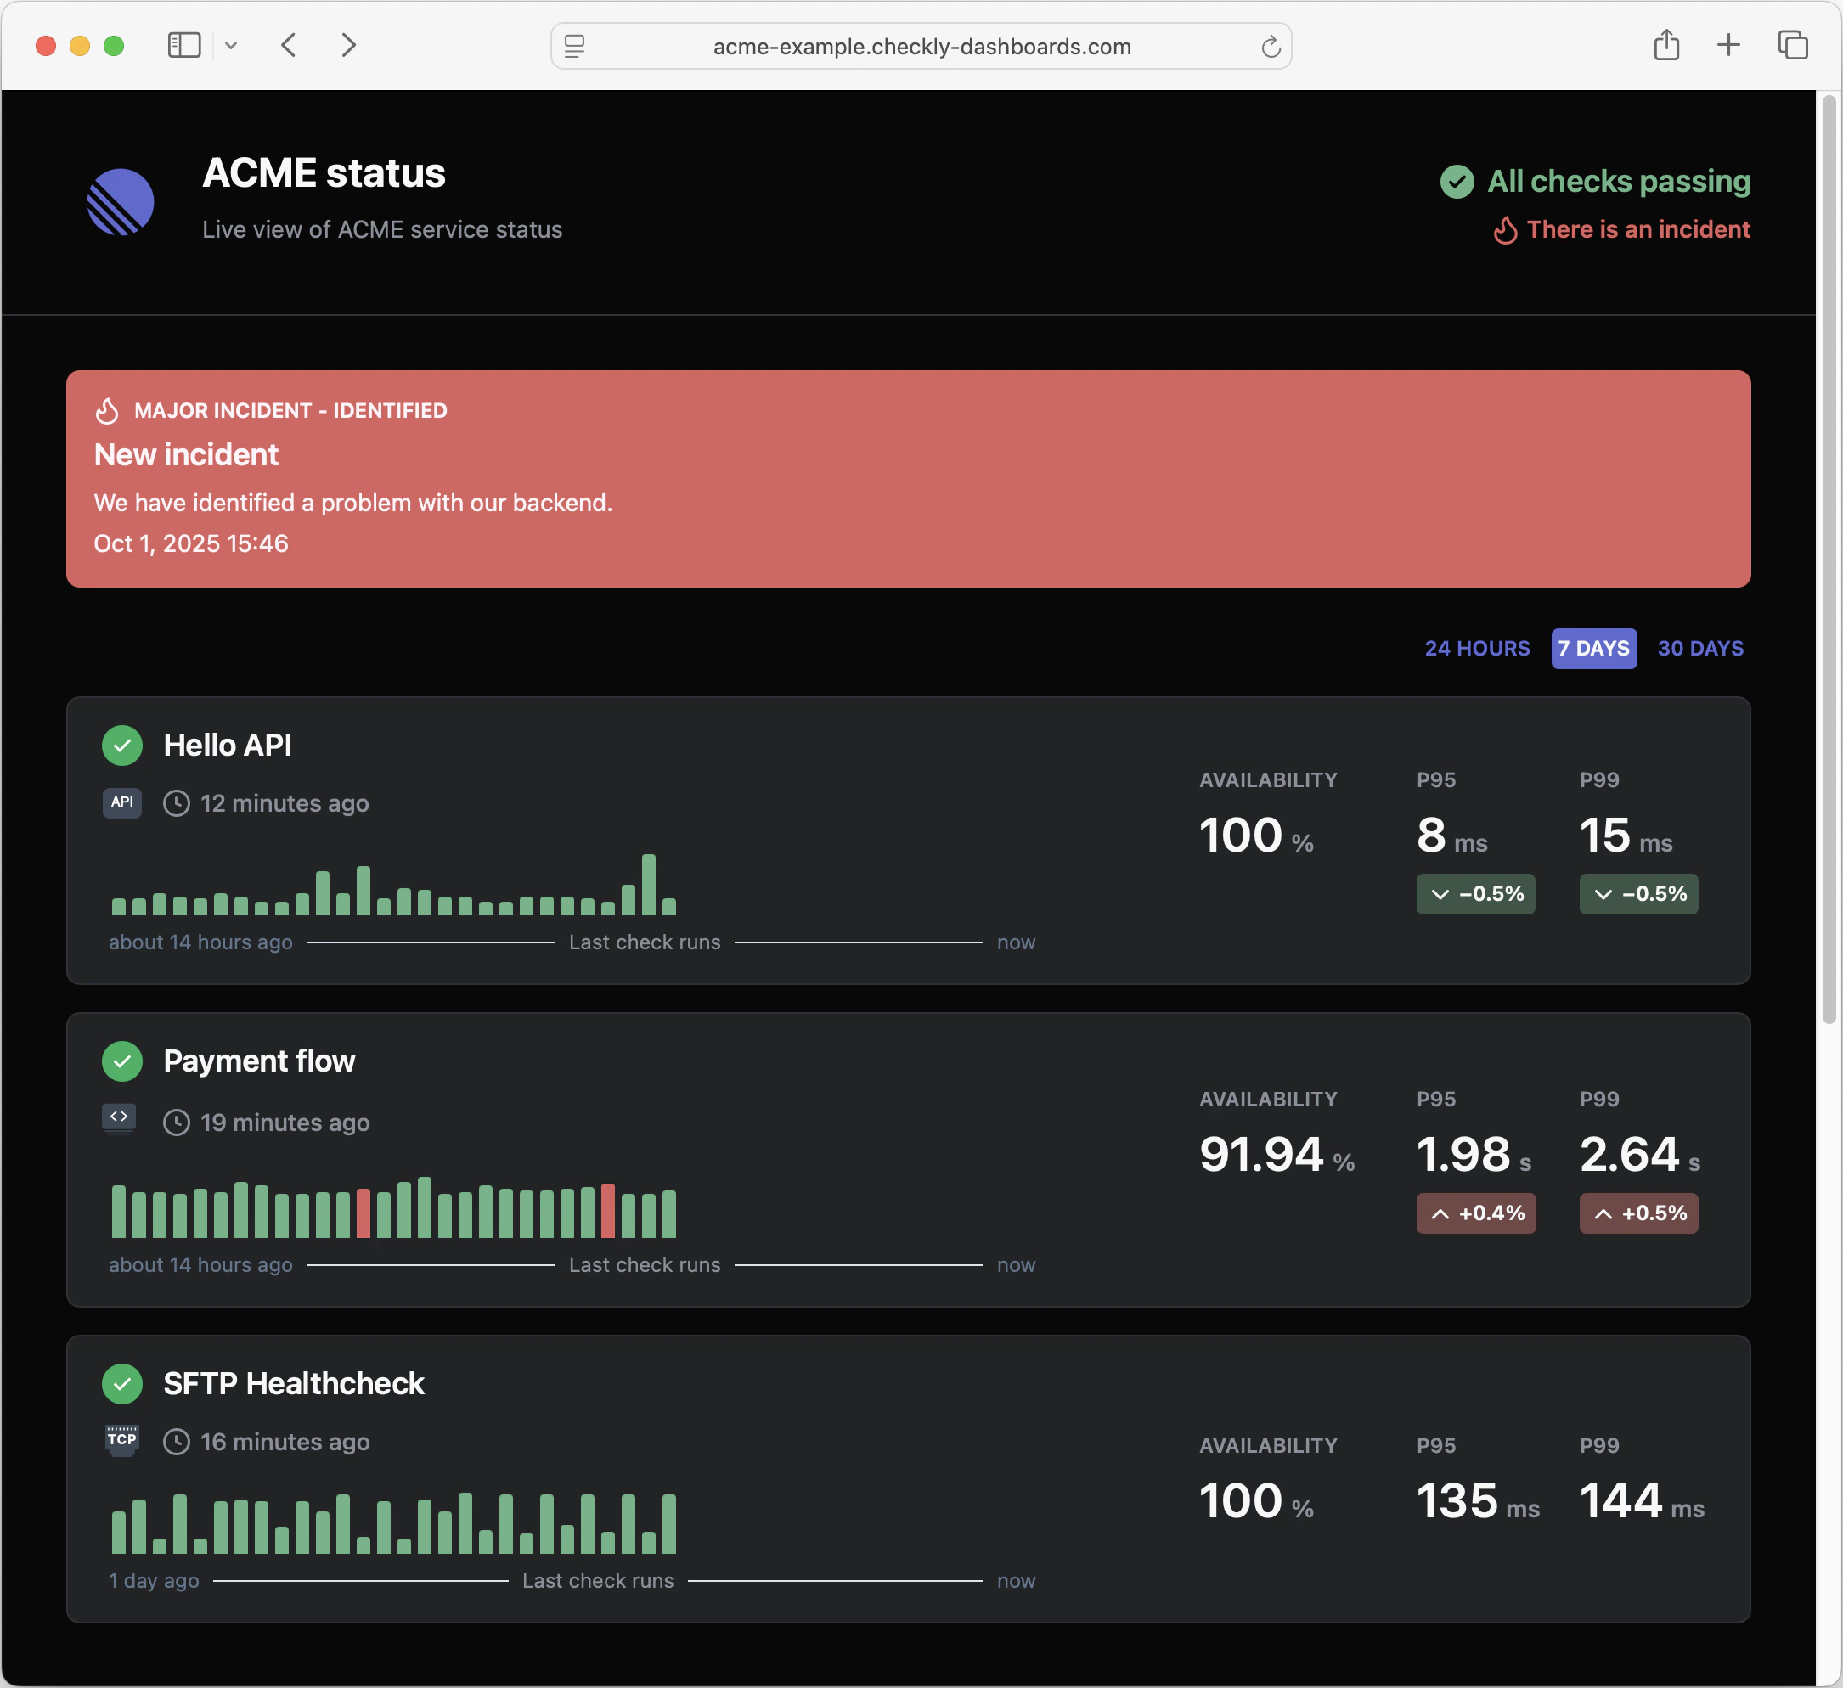Viewport: 1843px width, 1688px height.
Task: Click the flame icon on the incident banner
Action: tap(107, 410)
